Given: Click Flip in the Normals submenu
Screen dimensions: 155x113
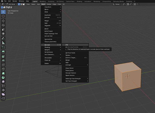Looking at the screenshot, I should tap(75, 45).
